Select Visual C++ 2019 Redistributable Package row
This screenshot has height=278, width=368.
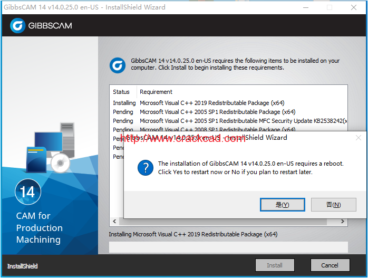pos(229,103)
